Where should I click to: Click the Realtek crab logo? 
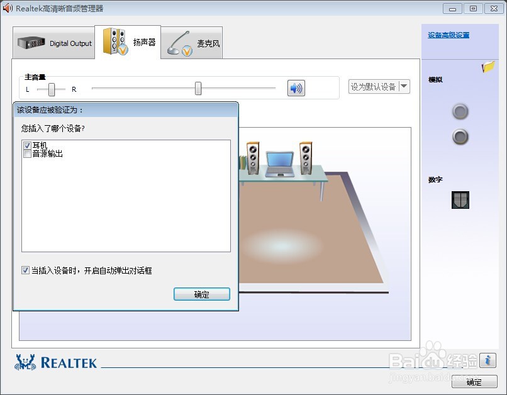pos(25,362)
